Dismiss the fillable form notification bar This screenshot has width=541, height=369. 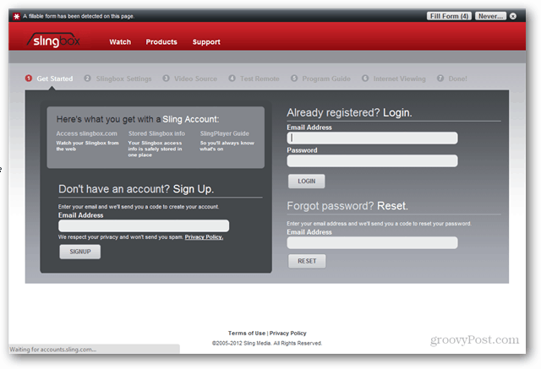[513, 16]
